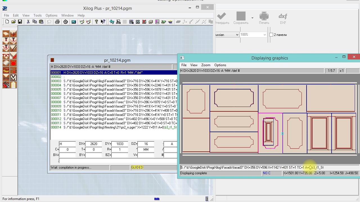Click the large M macro icon
Viewport: 360px width, 202px height.
click(x=13, y=78)
